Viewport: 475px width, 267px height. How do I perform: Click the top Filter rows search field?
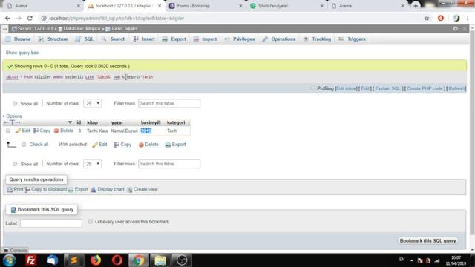click(169, 103)
